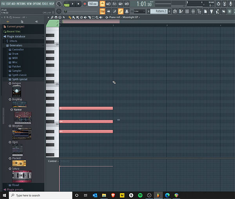Expand the Effects folder in browser
Screen dimensions: 235x199
pyautogui.click(x=13, y=41)
